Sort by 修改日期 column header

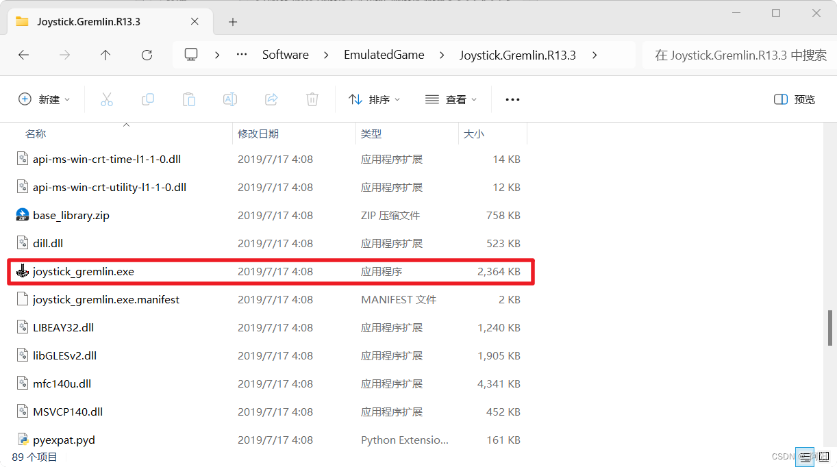pos(258,134)
